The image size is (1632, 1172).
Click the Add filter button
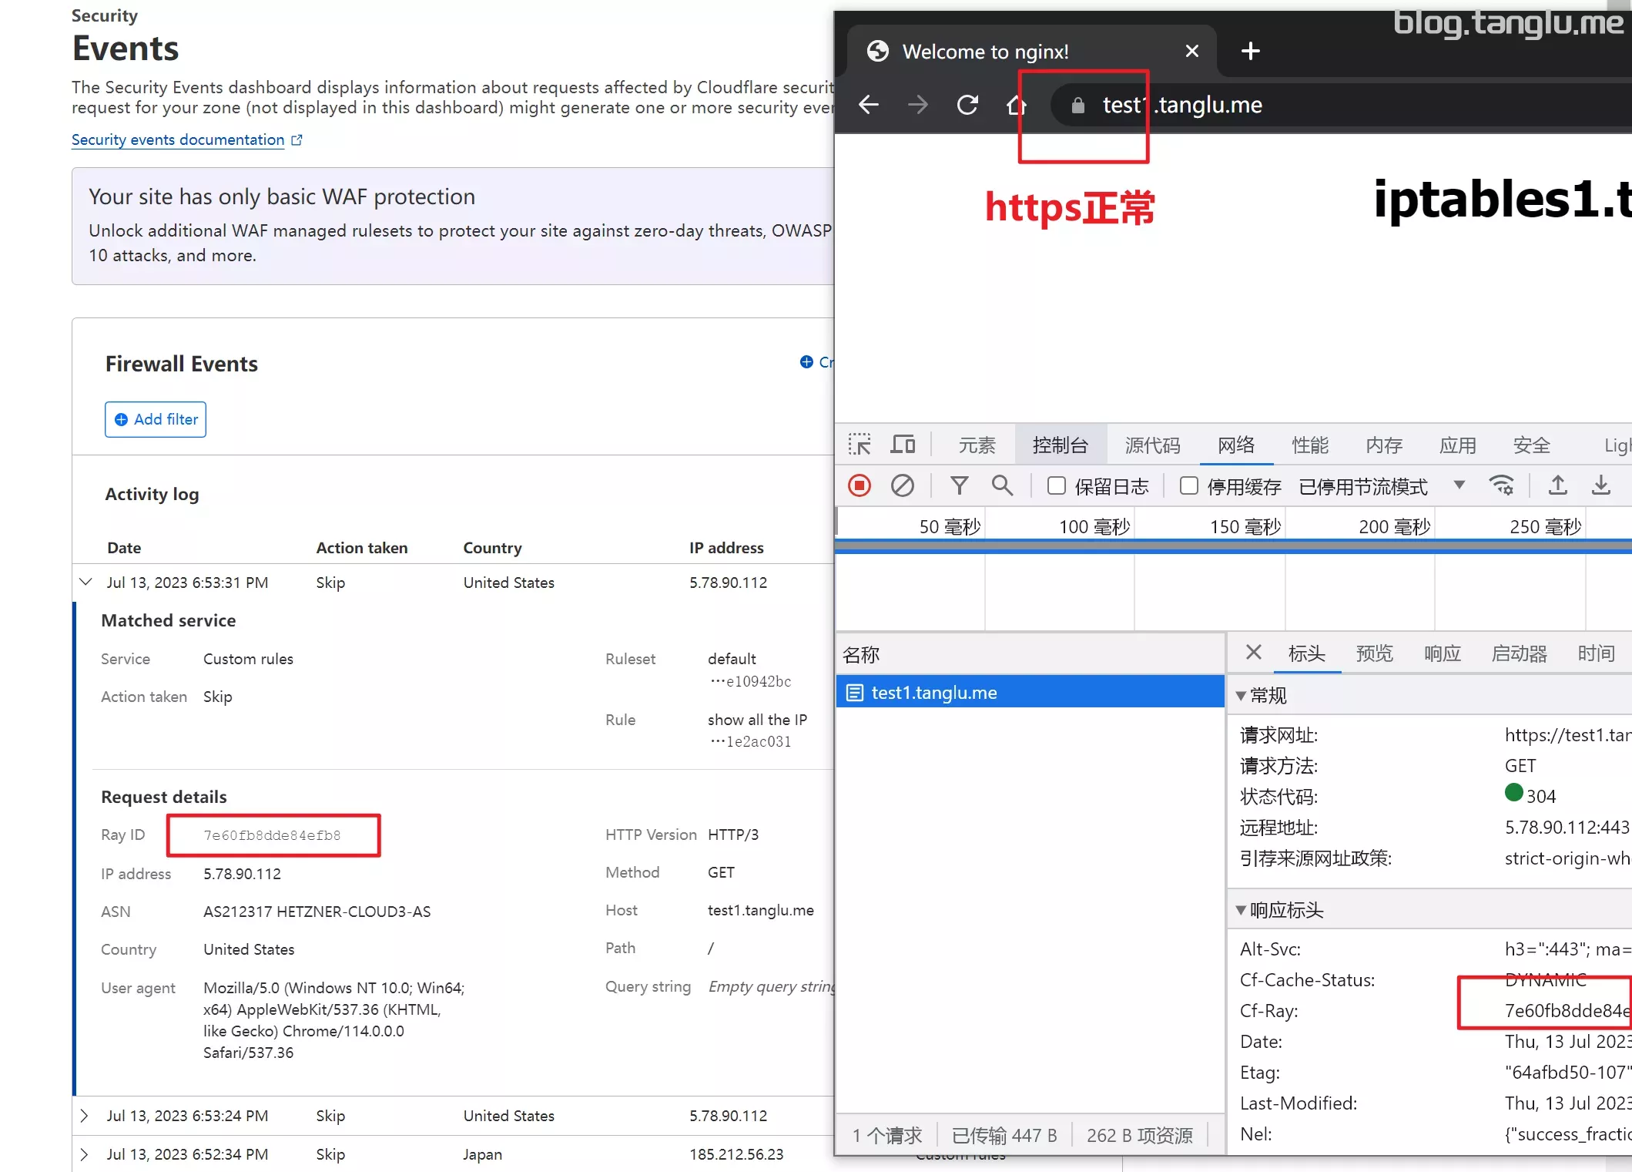coord(156,419)
